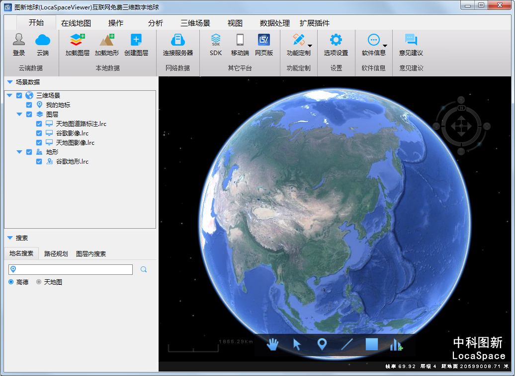Toggle the 天地图道路标注.lrc layer checkbox
Viewport: 515px width, 376px height.
point(39,124)
